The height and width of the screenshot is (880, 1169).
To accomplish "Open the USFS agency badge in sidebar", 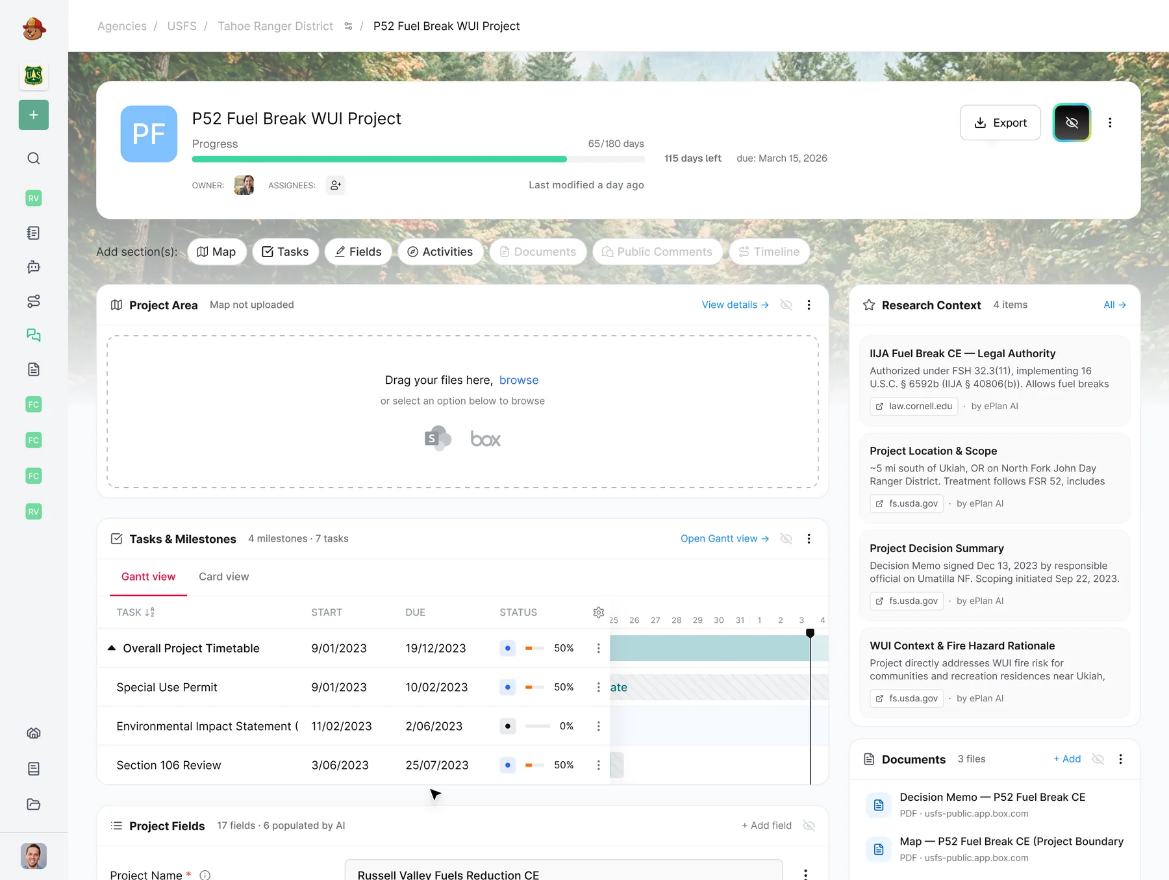I will point(34,75).
